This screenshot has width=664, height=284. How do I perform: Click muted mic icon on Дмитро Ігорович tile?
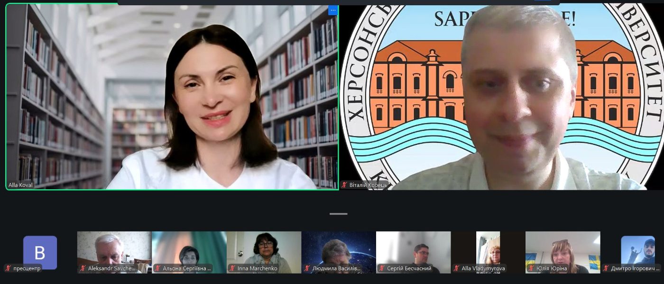606,268
